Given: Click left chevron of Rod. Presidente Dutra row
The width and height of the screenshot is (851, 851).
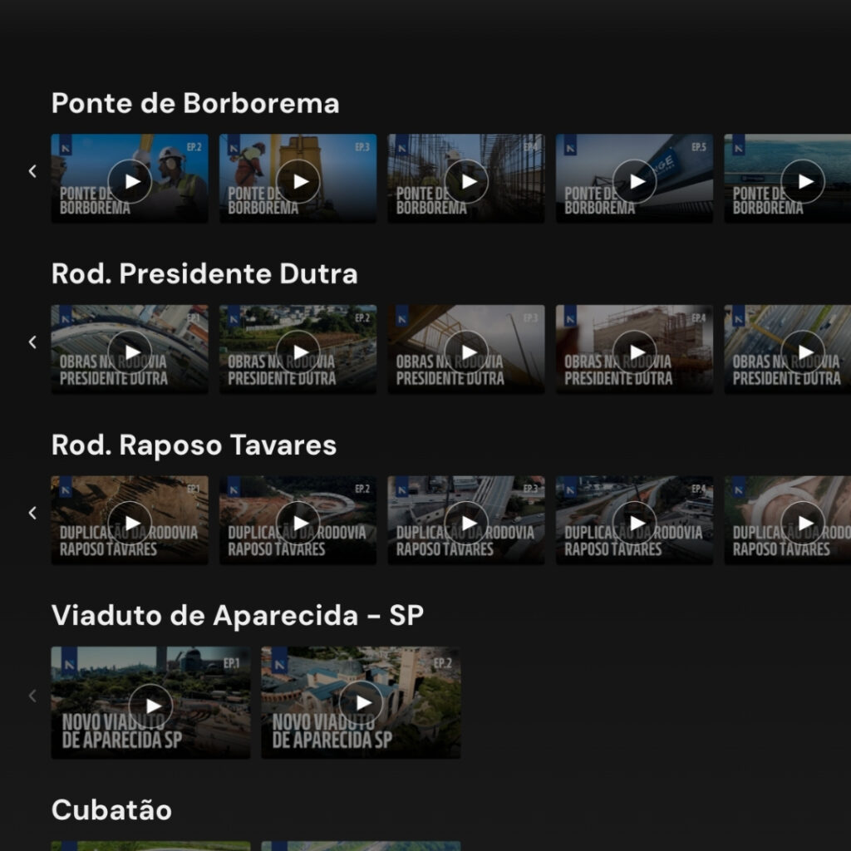Looking at the screenshot, I should pos(32,342).
